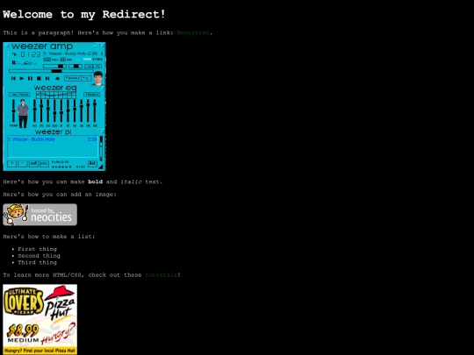Screen dimensions: 474x355
Task: Click the 'weezer pl' playlist title
Action: 54,131
